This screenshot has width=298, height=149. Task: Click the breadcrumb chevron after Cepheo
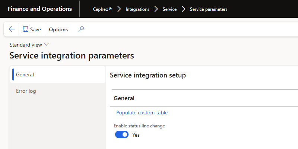[x=119, y=9]
